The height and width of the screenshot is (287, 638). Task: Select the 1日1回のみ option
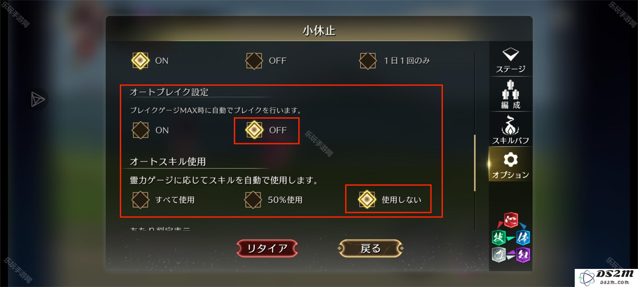[394, 61]
